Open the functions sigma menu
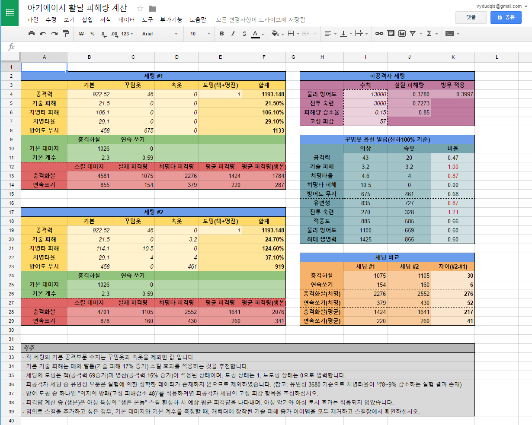532x425 pixels. (x=429, y=34)
